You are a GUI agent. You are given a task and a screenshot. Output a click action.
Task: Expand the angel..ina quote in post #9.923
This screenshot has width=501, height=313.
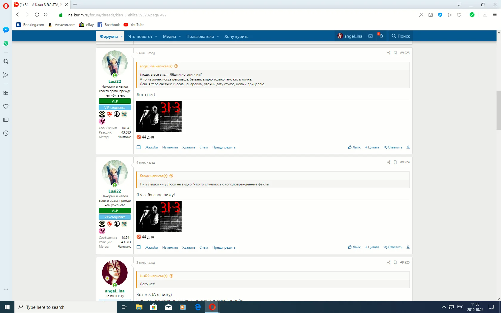176,66
